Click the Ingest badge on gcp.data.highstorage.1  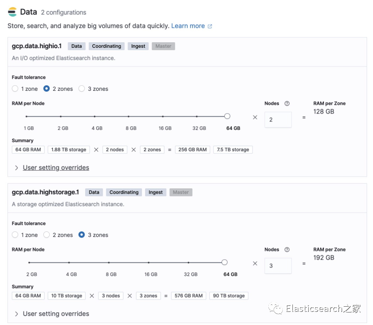[155, 192]
